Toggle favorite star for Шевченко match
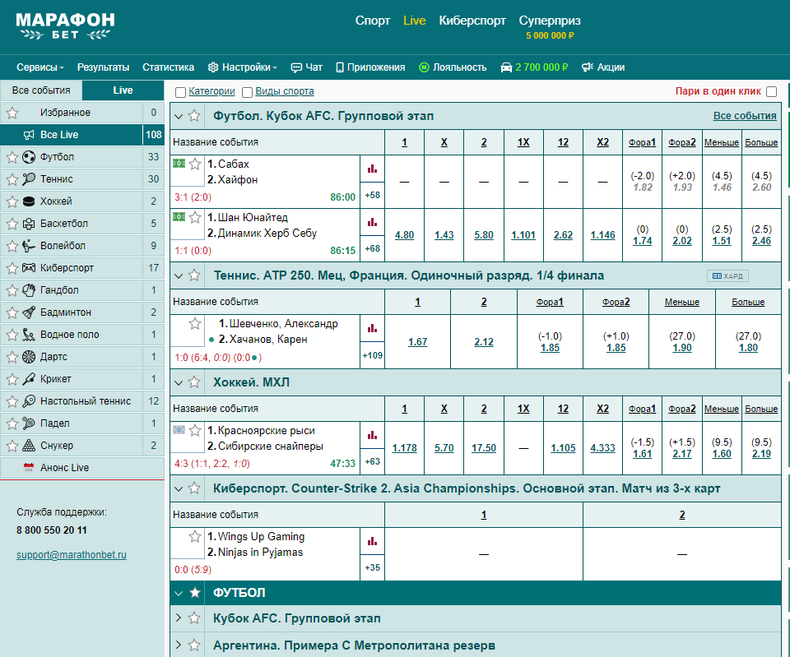790x657 pixels. [x=195, y=323]
